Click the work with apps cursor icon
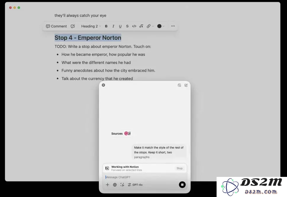Screen dimensions: 287x197 pos(122,185)
